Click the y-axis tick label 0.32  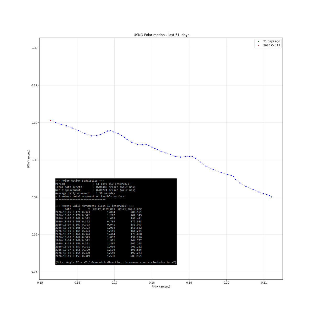[x=34, y=123]
